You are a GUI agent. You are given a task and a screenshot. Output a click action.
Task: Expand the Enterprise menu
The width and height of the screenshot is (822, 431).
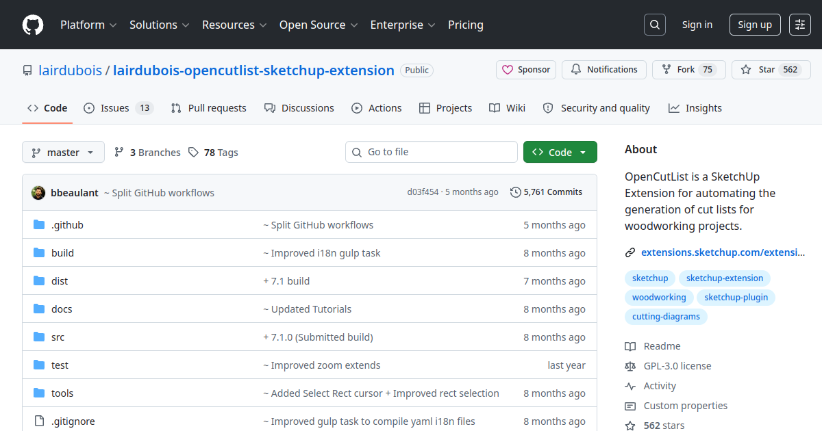pyautogui.click(x=403, y=25)
